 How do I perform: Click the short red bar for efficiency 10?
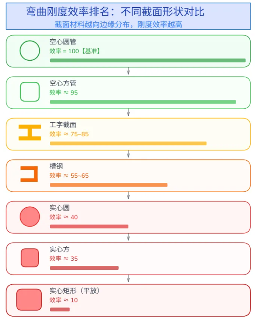60,309
